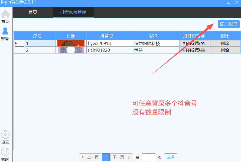Go to next page with 下一页

click(x=121, y=157)
